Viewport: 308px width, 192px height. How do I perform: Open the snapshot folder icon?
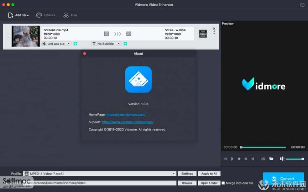pos(271,159)
